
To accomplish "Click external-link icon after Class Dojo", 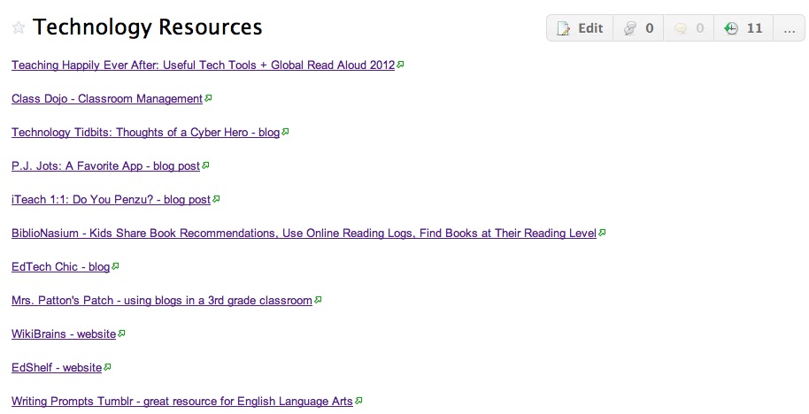I will tap(208, 98).
